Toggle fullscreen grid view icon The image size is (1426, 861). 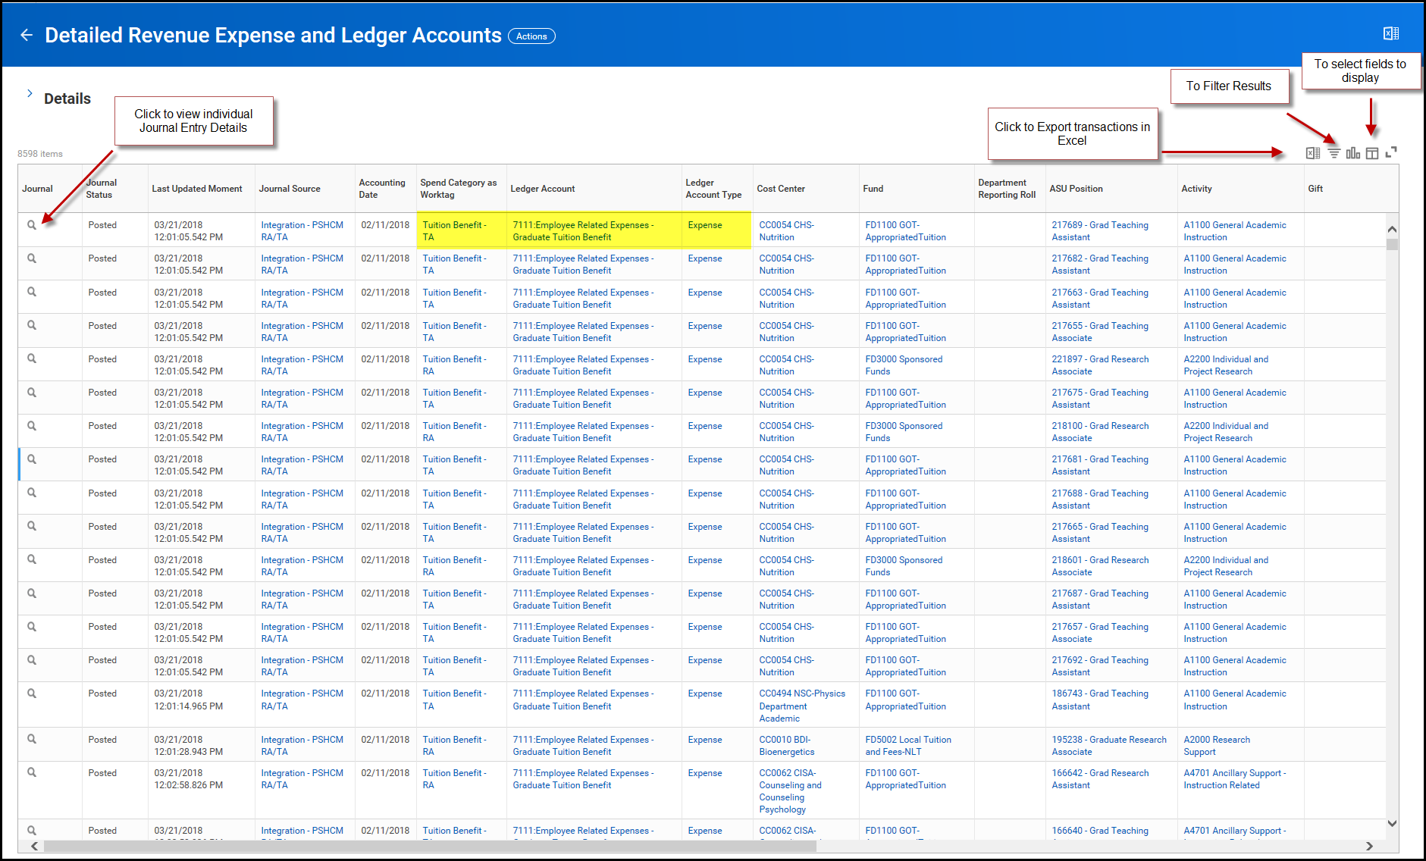(1391, 152)
